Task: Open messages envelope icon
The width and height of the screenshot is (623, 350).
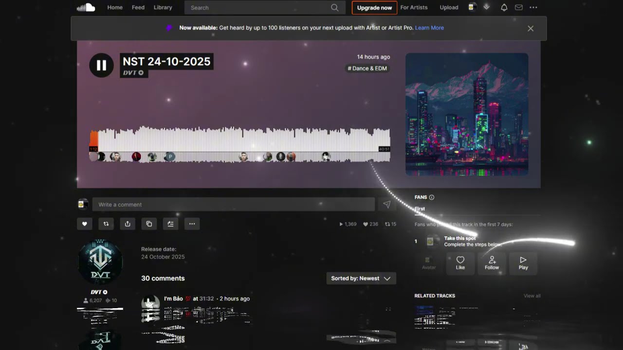Action: [x=519, y=7]
